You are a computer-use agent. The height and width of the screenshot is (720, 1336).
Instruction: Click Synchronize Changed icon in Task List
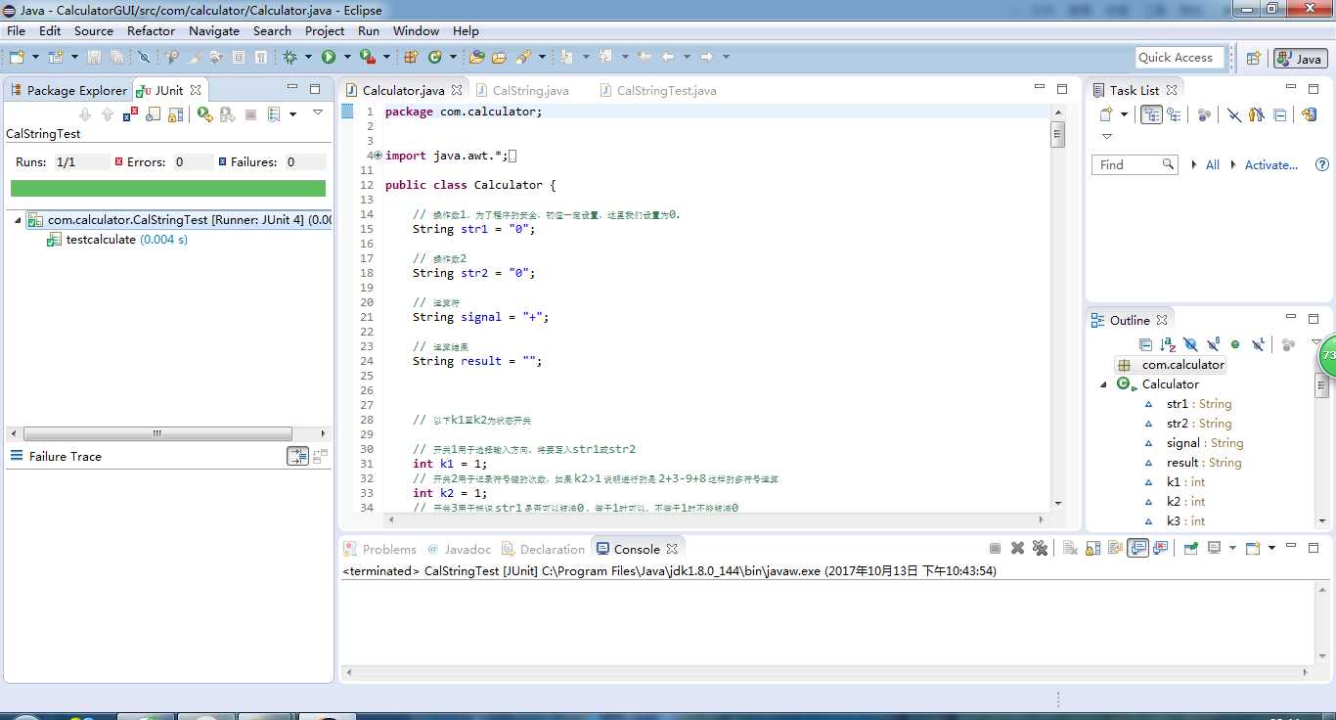coord(1309,114)
